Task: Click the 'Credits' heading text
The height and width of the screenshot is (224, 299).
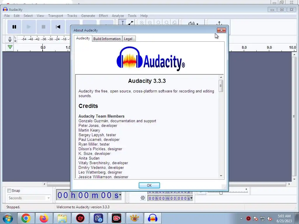Action: (x=88, y=106)
